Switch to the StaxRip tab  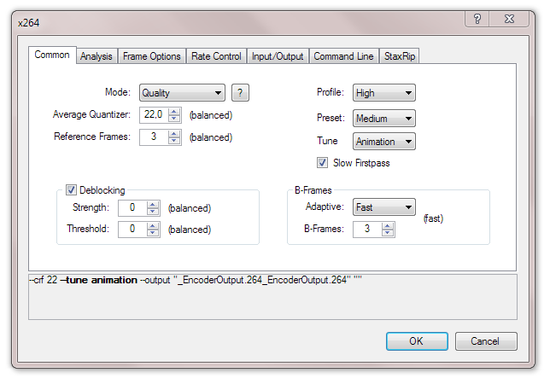click(x=400, y=56)
